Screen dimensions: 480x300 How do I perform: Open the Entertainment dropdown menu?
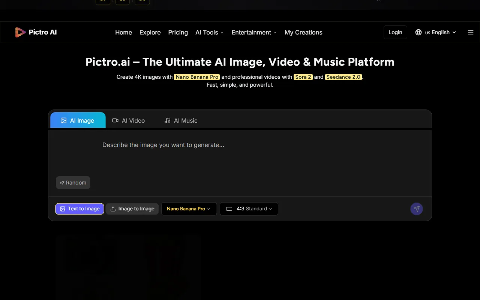tap(254, 32)
